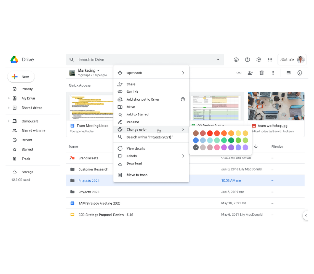
Task: Click the New button
Action: click(21, 77)
